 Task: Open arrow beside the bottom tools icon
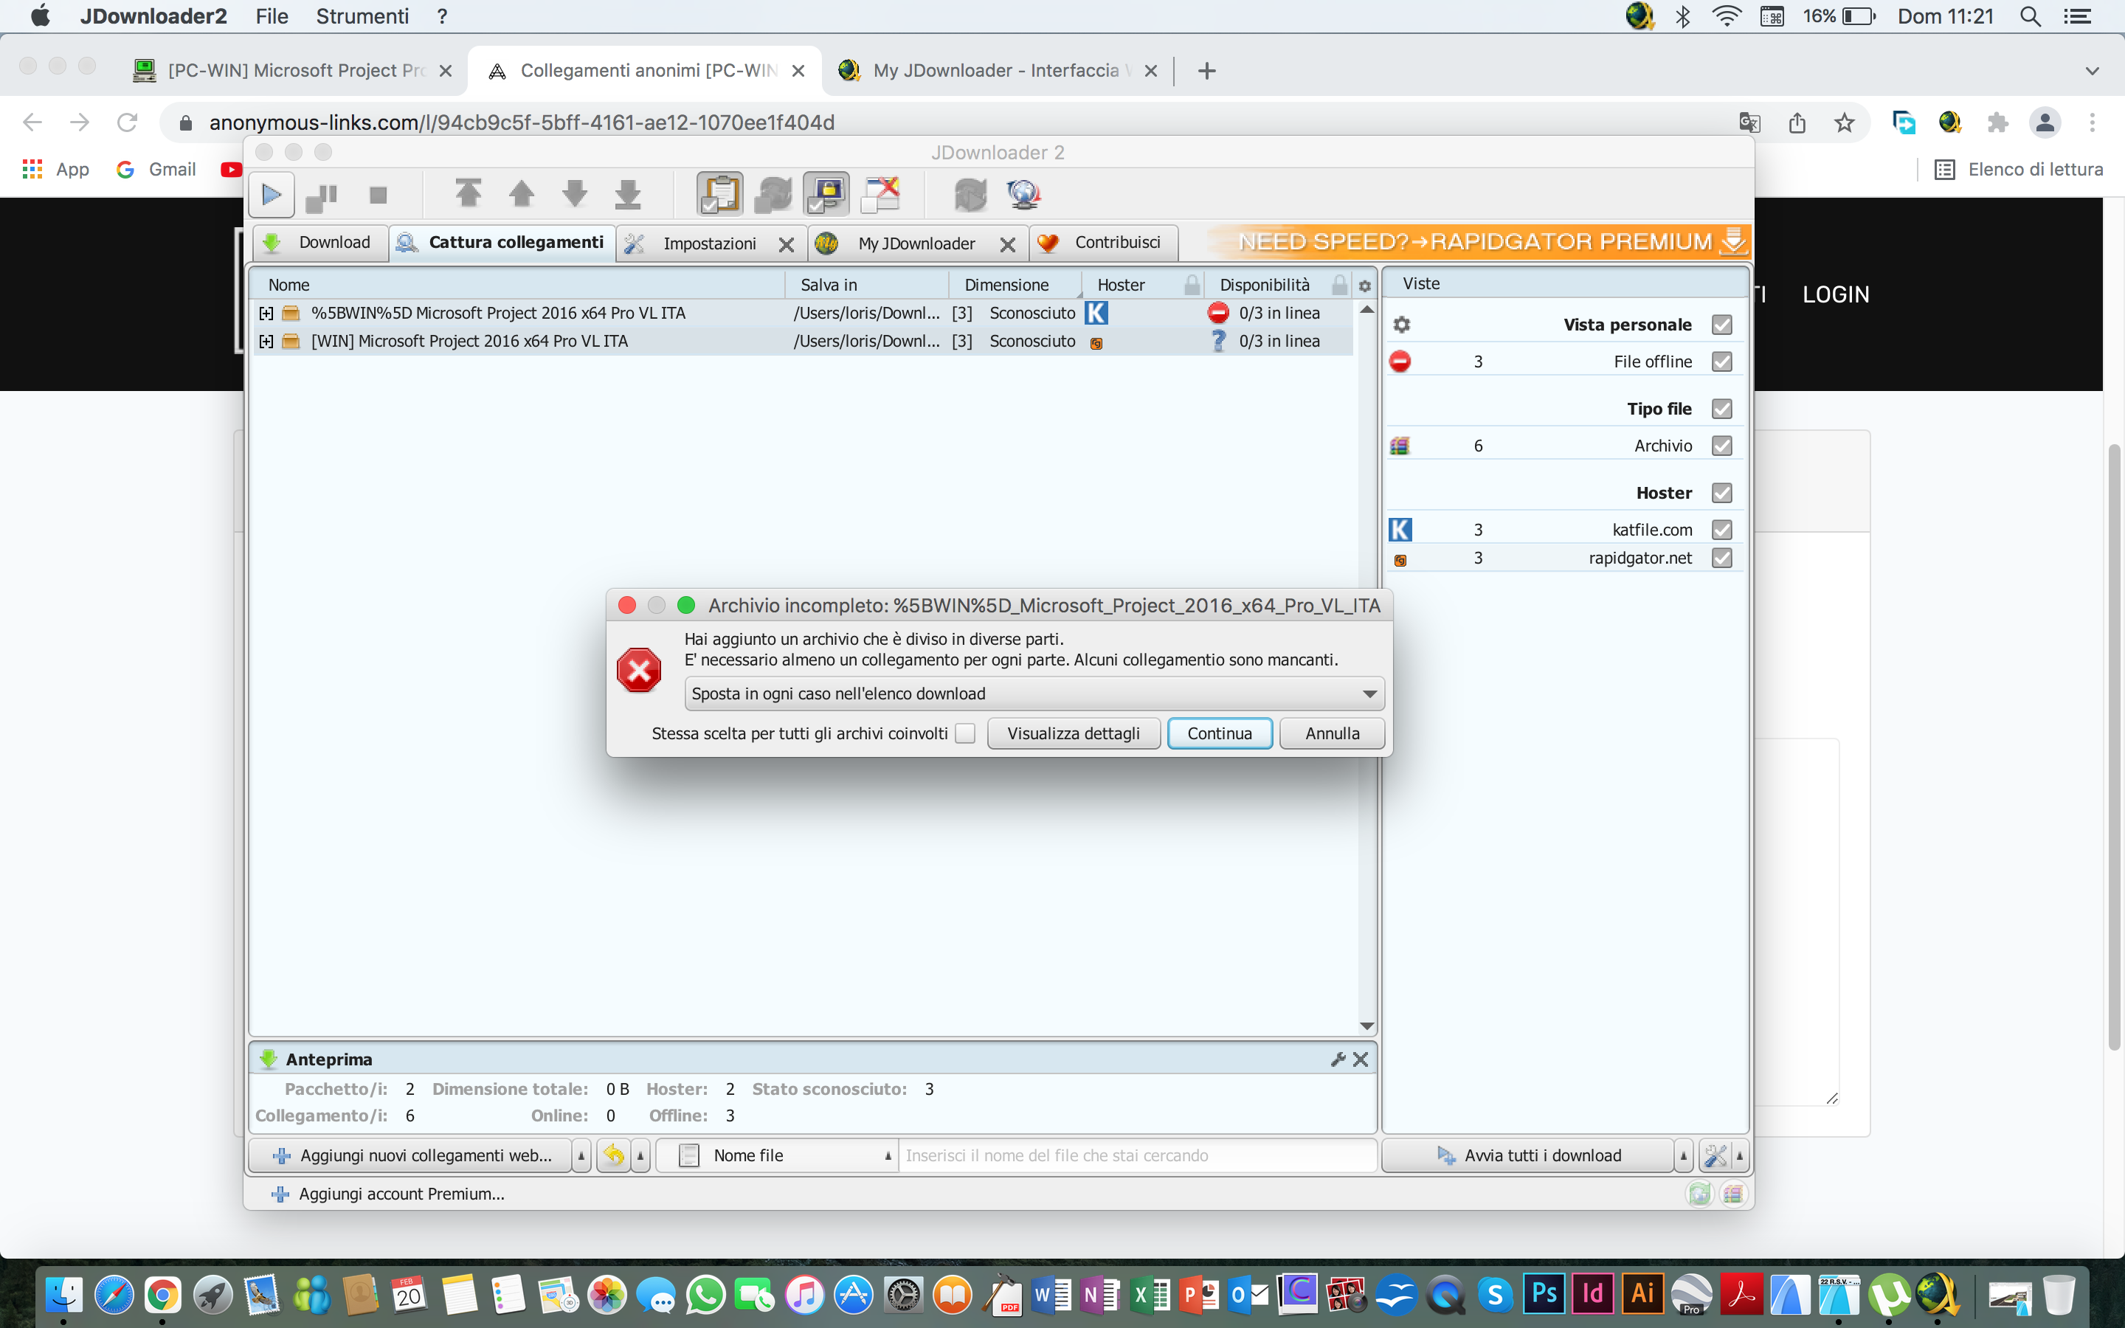pyautogui.click(x=1740, y=1156)
